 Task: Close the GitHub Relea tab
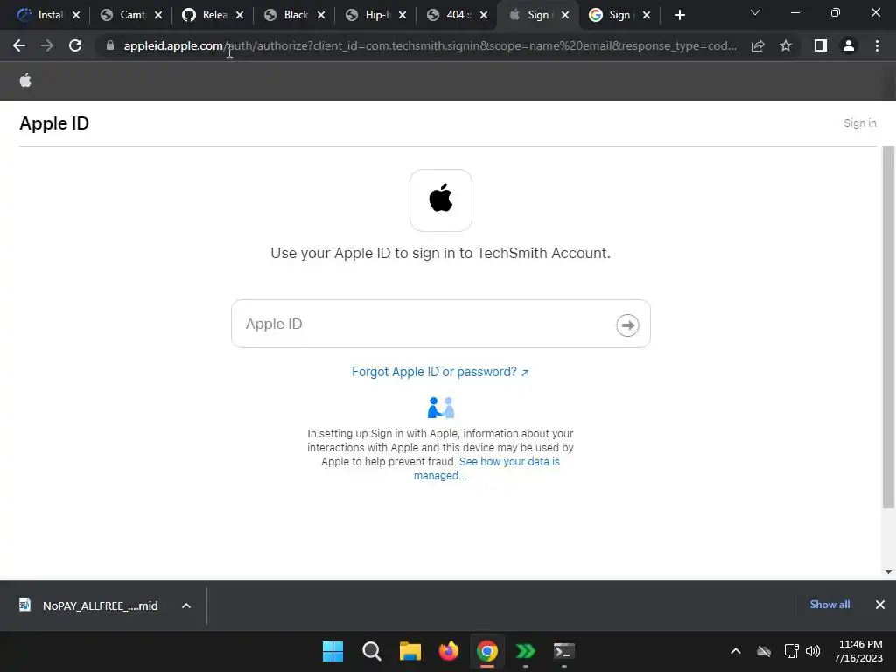pos(240,15)
